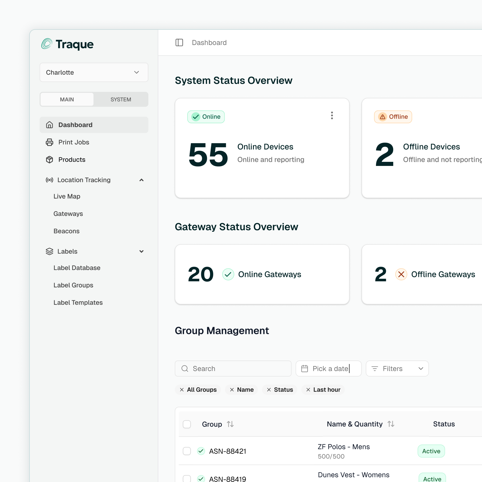482x482 pixels.
Task: Click the Pick a date field
Action: (x=329, y=369)
